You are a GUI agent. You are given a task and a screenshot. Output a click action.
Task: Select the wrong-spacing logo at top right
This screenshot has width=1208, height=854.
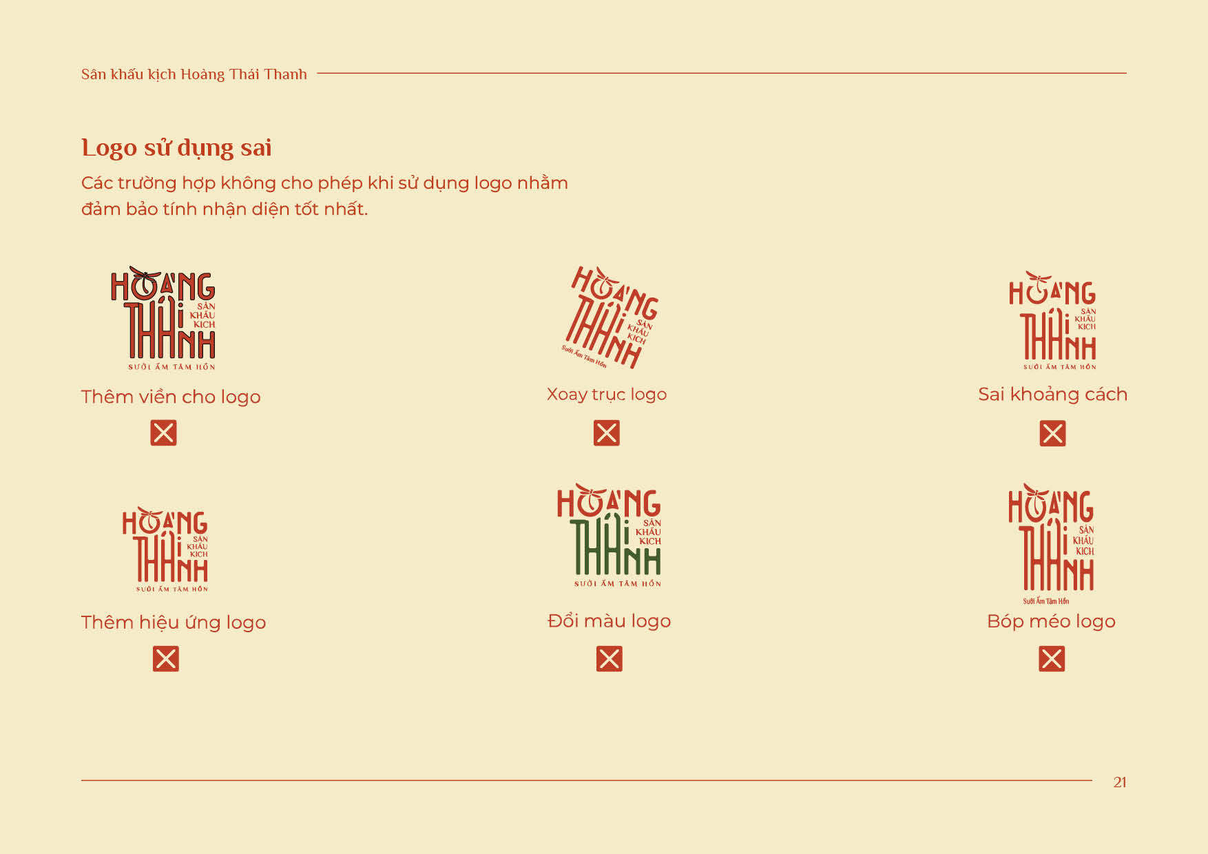point(1052,321)
